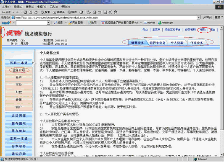224x162 pixels.
Task: Click the Refresh page icon
Action: pyautogui.click(x=31, y=12)
